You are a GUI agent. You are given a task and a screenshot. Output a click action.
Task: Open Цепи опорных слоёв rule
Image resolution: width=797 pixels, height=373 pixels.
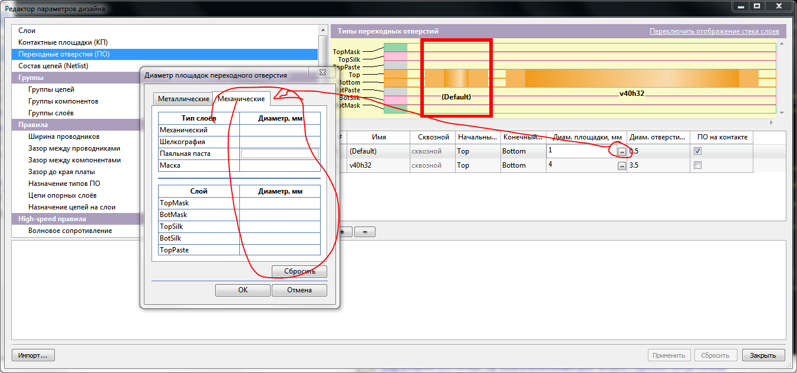point(62,195)
